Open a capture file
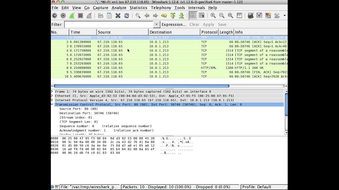 pos(101,16)
